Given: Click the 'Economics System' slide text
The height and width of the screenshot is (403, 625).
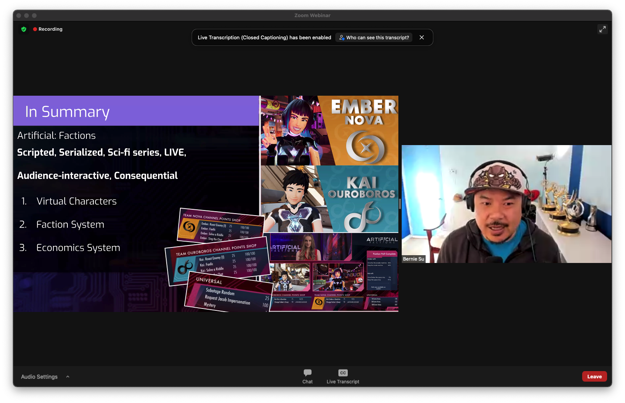Looking at the screenshot, I should [x=78, y=248].
